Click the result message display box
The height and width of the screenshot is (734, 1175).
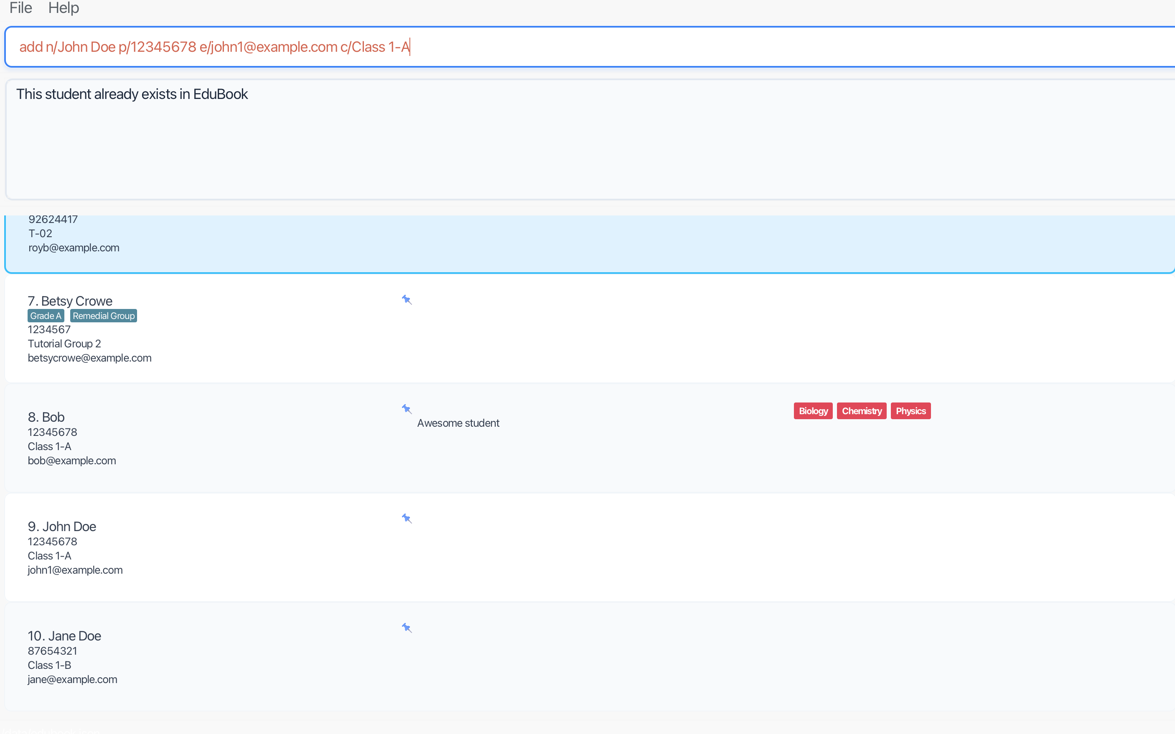coord(583,141)
